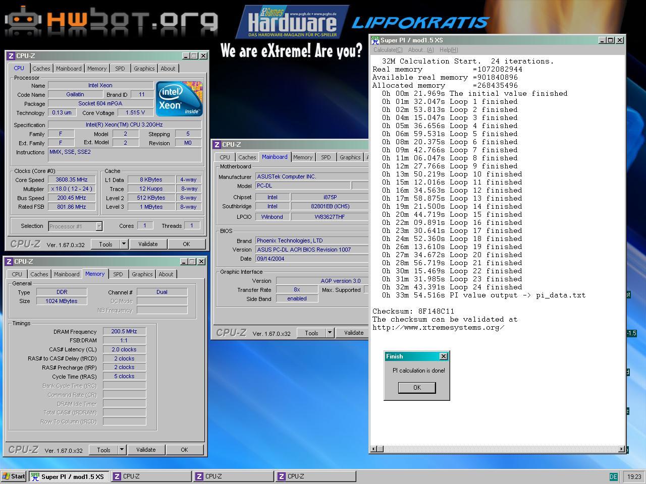Screen dimensions: 646x484
Task: Click OK in the Finish dialog
Action: pyautogui.click(x=417, y=387)
